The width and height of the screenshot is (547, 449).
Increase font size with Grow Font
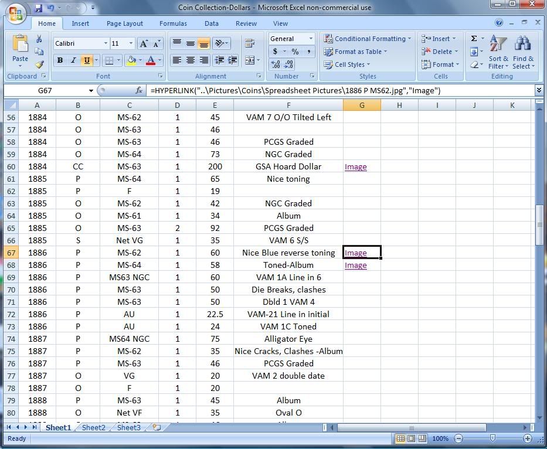click(x=144, y=43)
